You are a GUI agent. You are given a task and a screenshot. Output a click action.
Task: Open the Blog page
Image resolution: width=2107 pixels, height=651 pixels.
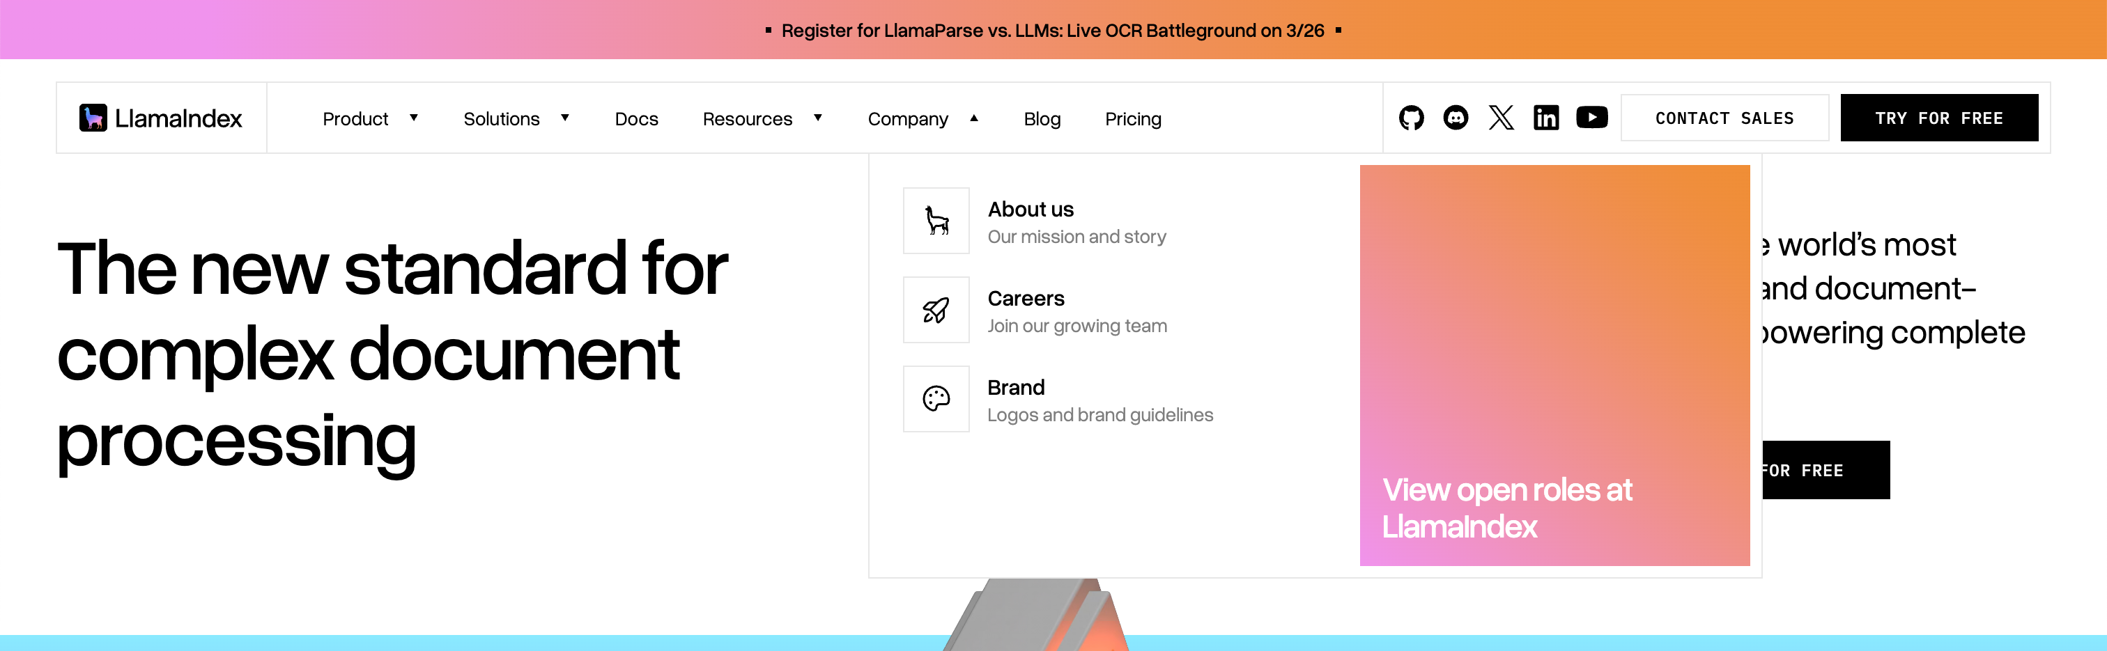(x=1042, y=118)
